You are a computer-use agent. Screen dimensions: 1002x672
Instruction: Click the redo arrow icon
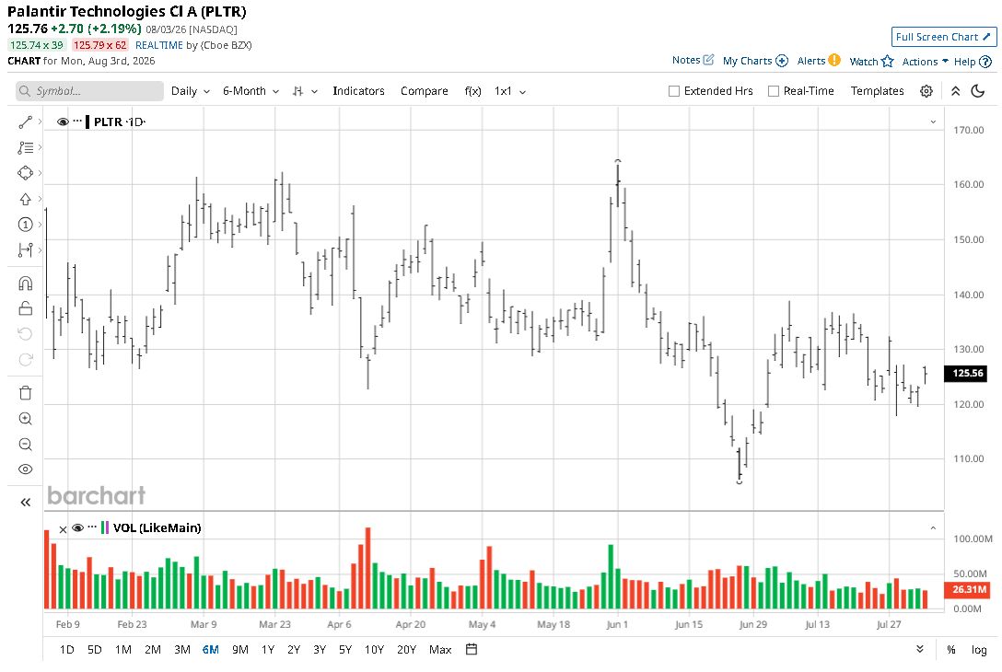point(26,360)
